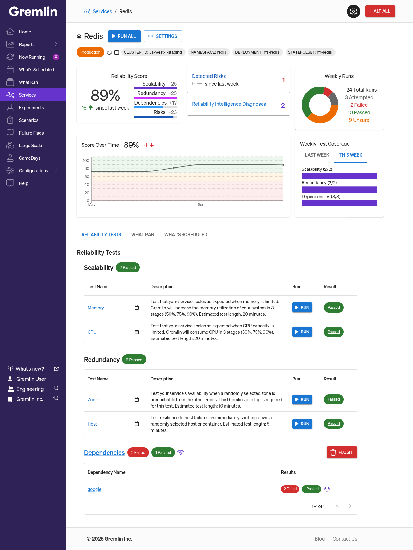Click the Scalability coverage bar
The height and width of the screenshot is (550, 413).
pyautogui.click(x=339, y=176)
